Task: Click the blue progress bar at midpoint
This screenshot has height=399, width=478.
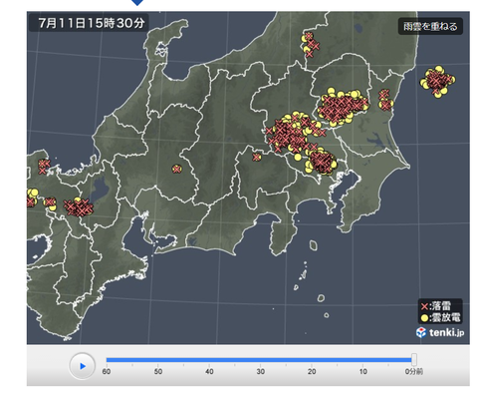Action: 259,360
